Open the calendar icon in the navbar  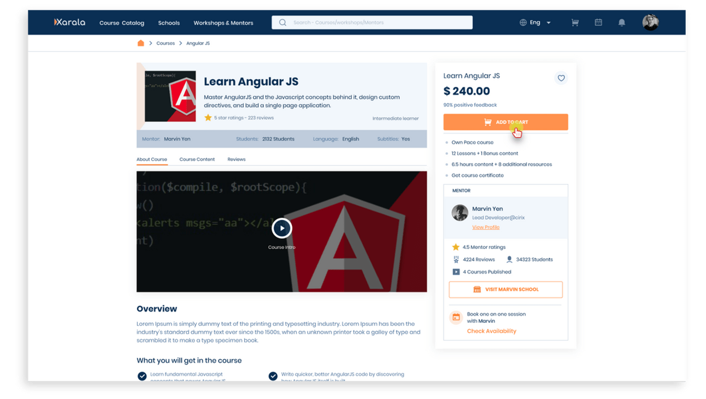tap(598, 22)
